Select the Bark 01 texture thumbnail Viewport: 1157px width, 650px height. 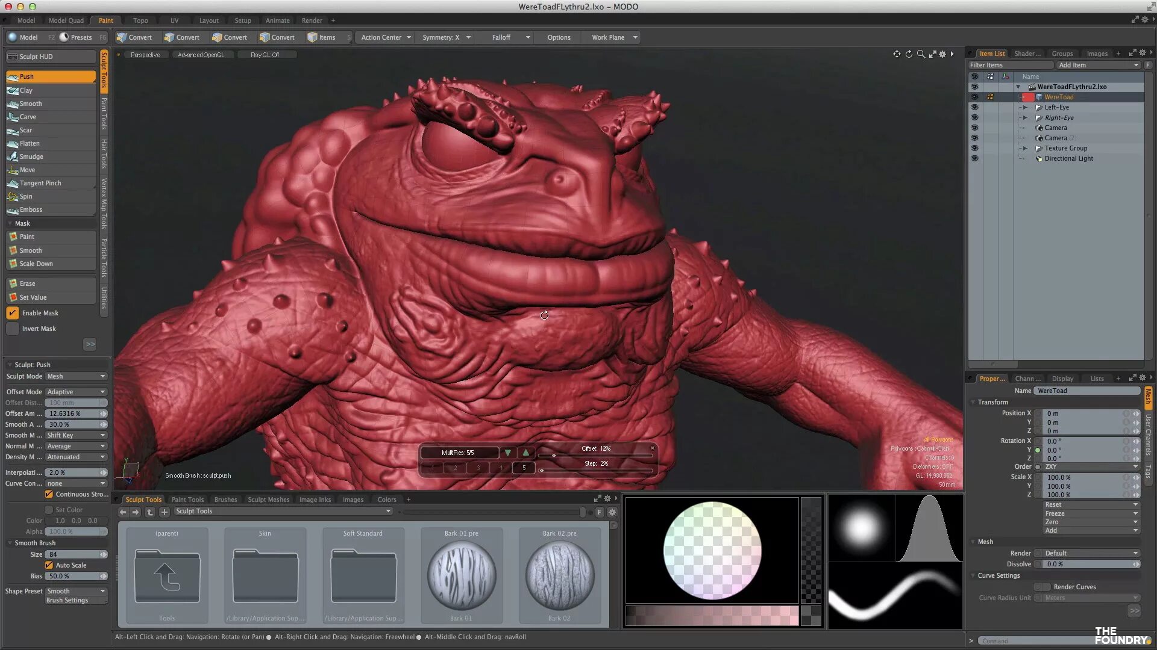(x=461, y=575)
